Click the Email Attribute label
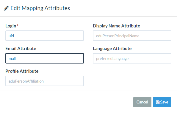 [x=21, y=49]
